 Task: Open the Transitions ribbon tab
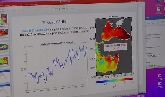tap(7, 5)
